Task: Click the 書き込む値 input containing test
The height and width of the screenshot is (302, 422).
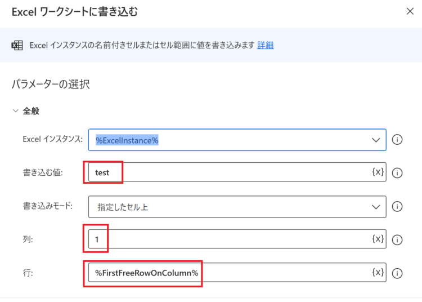Action: (237, 172)
